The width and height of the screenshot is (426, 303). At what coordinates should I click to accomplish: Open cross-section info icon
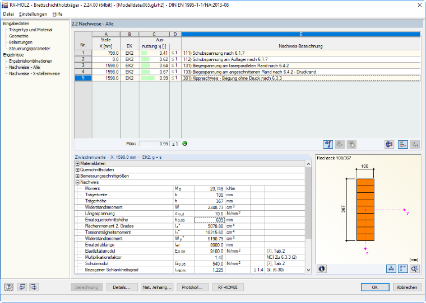322,268
